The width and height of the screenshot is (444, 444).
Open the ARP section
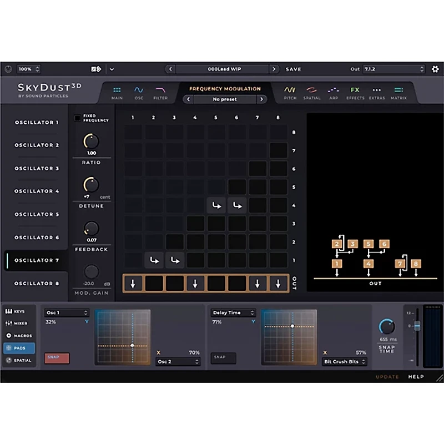coord(333,92)
